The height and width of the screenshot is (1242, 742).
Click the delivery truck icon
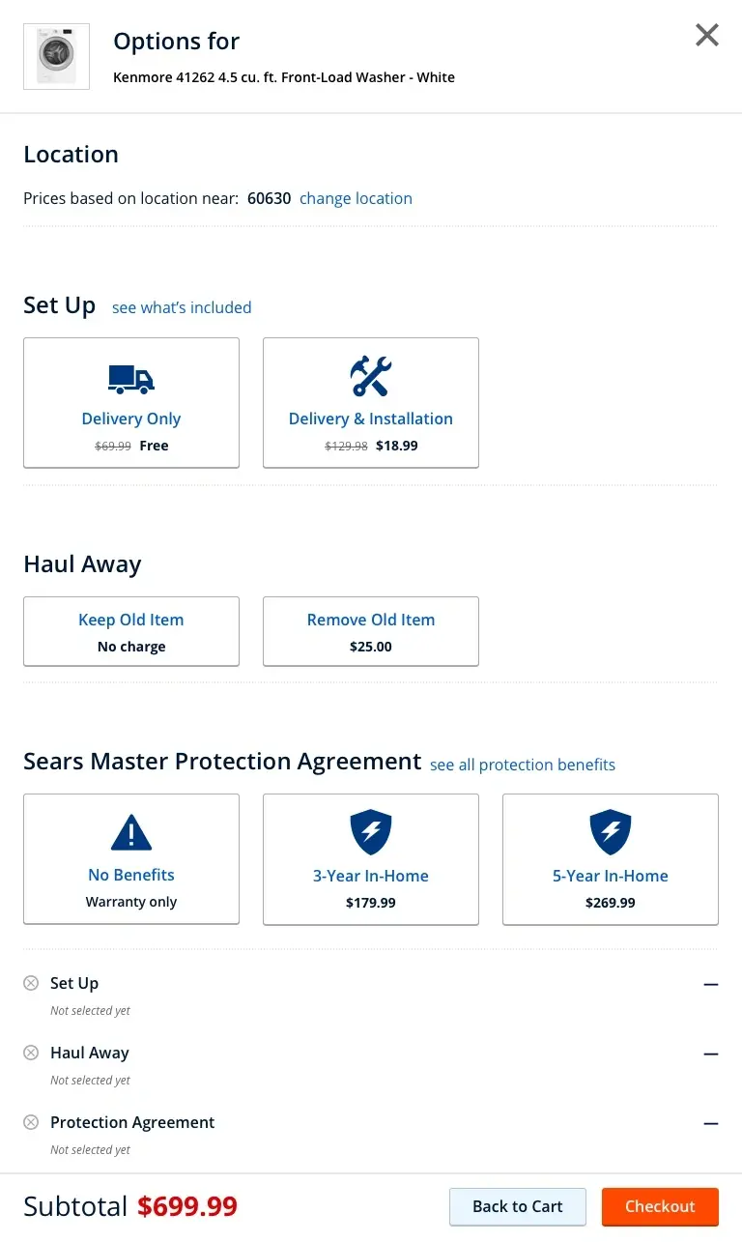[131, 379]
